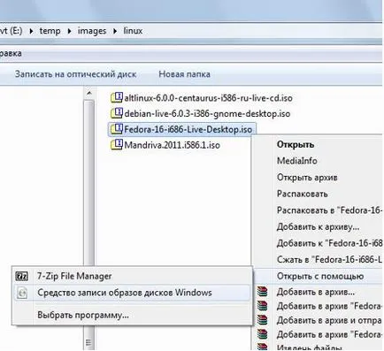Image resolution: width=384 pixels, height=351 pixels.
Task: Click the Mandriva.2011 ISO file icon
Action: coord(117,144)
